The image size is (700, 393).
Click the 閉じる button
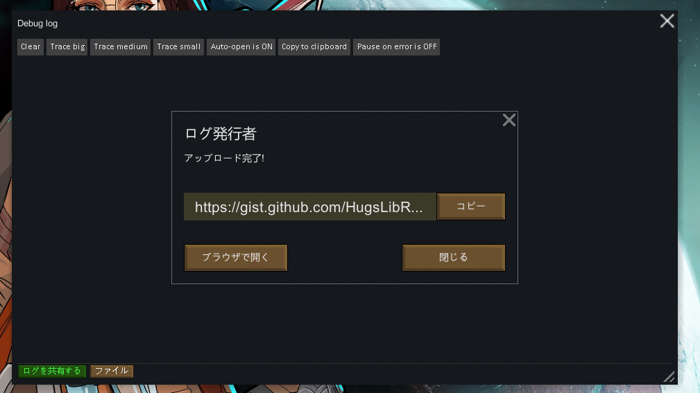click(454, 257)
